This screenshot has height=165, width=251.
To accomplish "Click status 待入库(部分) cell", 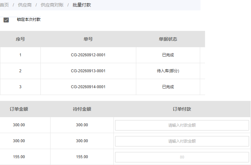I will tap(168, 71).
